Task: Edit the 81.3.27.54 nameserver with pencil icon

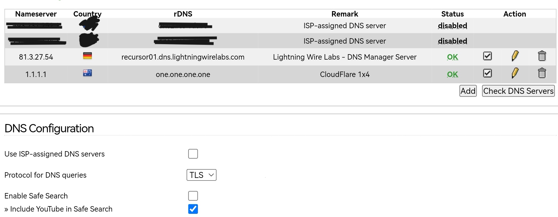Action: pos(515,56)
